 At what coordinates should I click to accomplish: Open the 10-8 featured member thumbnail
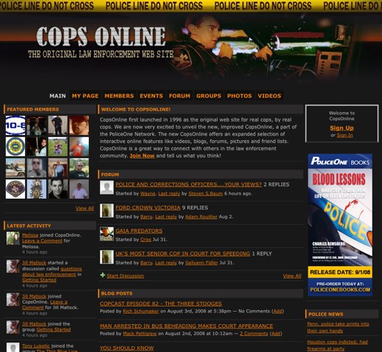click(x=15, y=125)
